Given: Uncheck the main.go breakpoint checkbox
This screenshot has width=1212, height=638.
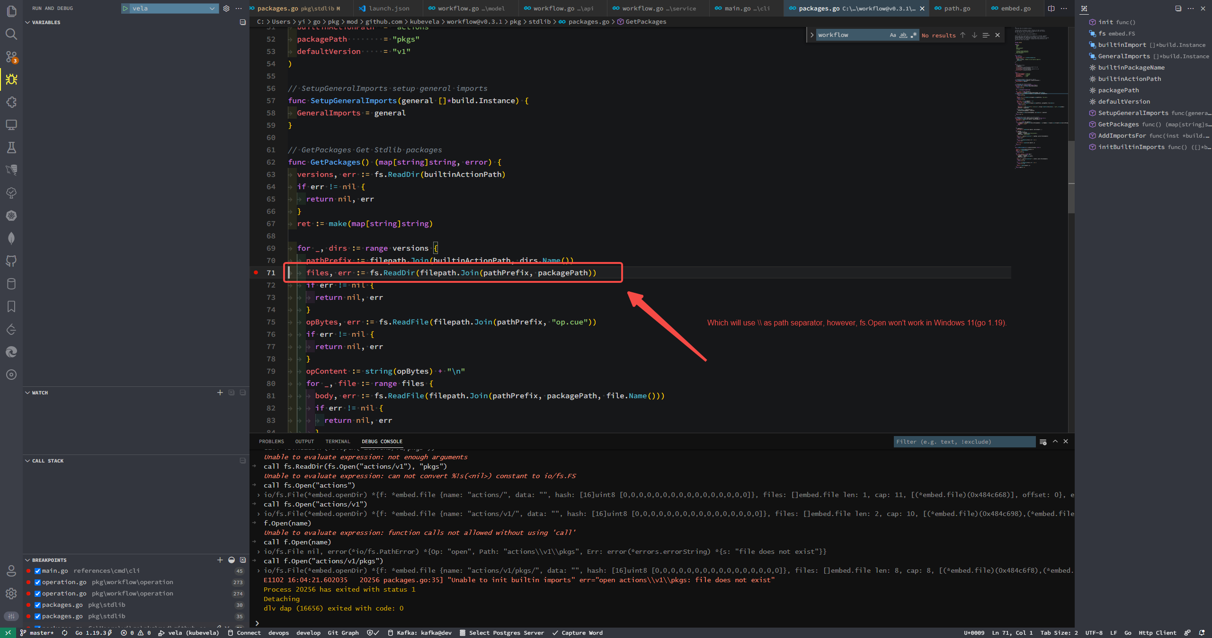Looking at the screenshot, I should pyautogui.click(x=37, y=570).
